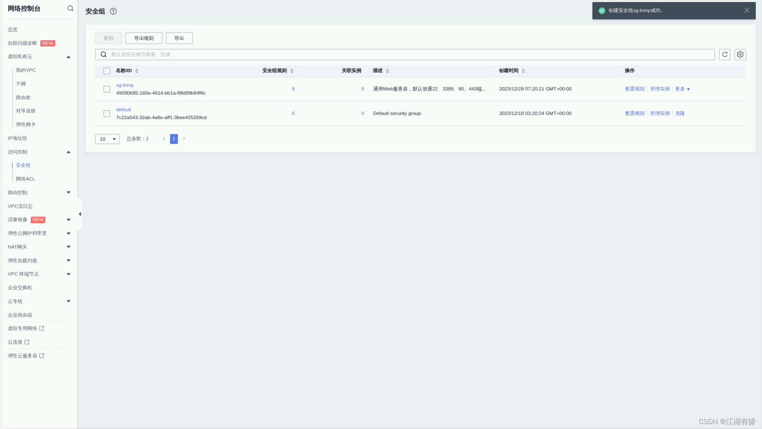
Task: Select all security groups checkbox
Action: click(107, 71)
